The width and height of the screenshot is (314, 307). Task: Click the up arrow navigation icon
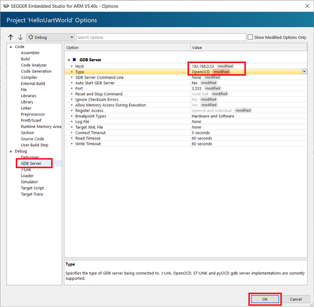click(11, 37)
